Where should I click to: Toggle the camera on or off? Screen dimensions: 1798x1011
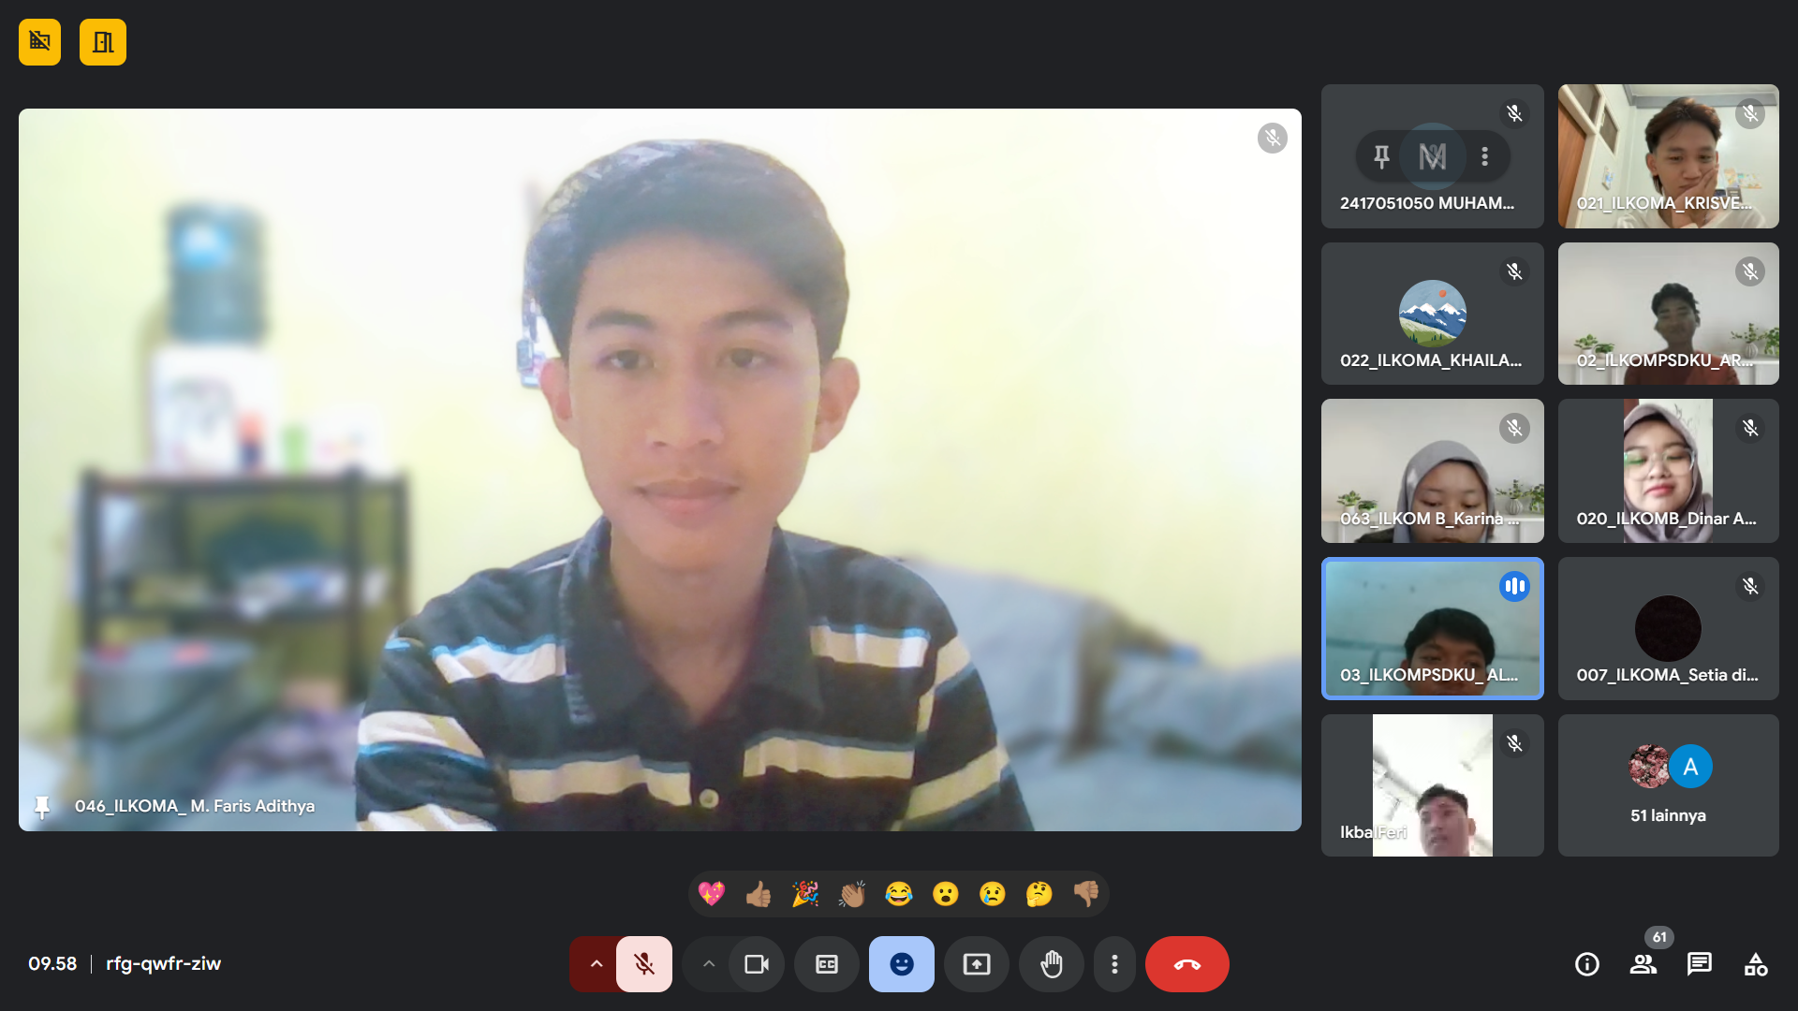click(x=756, y=964)
